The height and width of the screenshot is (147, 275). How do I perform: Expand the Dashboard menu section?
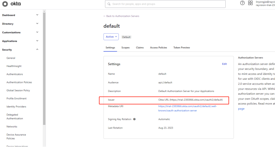coord(37,15)
